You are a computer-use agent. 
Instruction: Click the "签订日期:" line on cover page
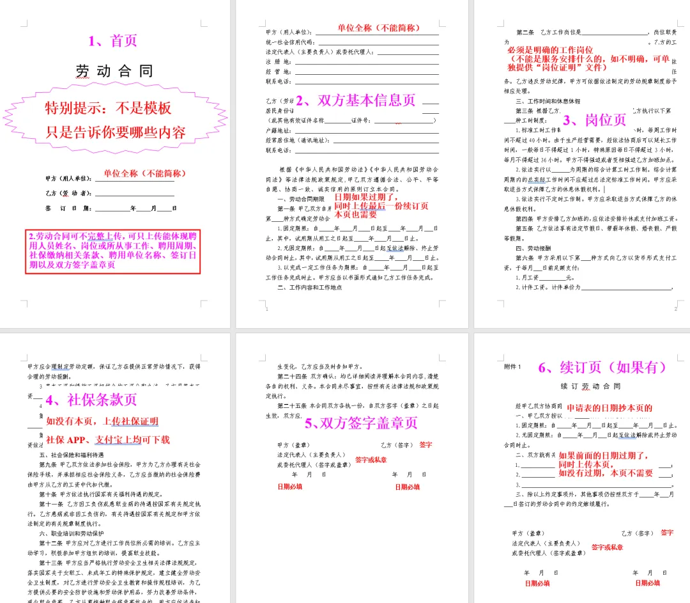111,208
